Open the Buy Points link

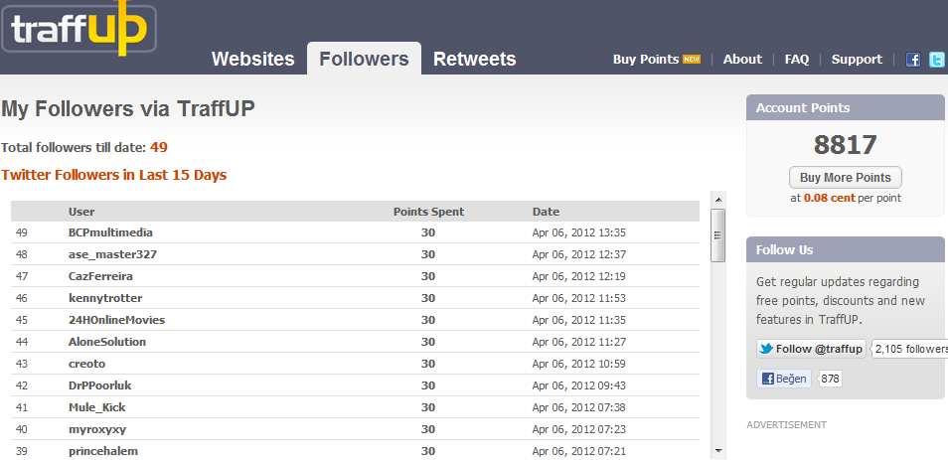pos(646,60)
